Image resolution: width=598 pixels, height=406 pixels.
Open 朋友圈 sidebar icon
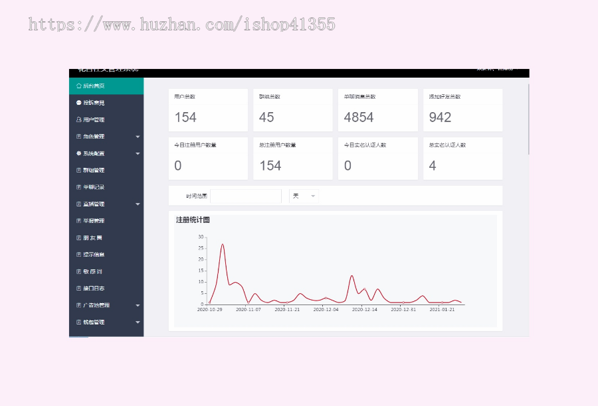(78, 237)
